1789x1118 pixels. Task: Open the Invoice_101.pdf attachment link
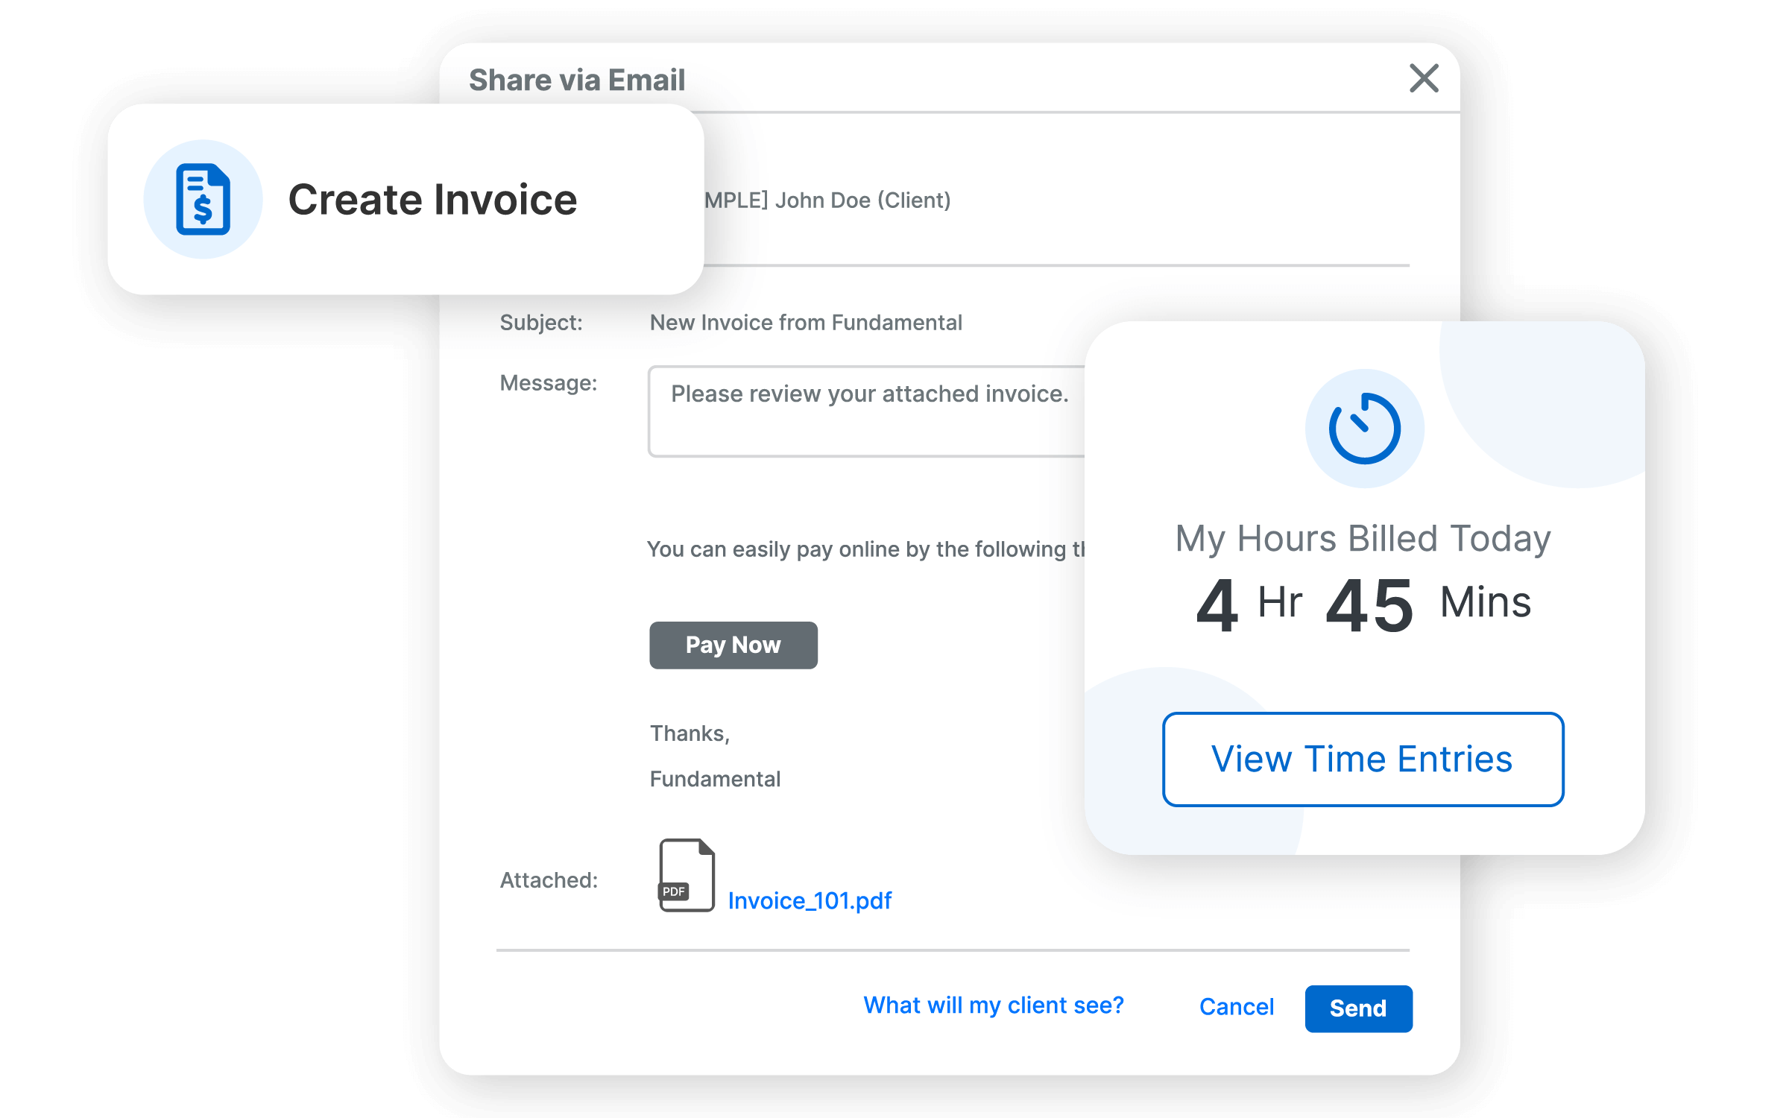pos(810,900)
